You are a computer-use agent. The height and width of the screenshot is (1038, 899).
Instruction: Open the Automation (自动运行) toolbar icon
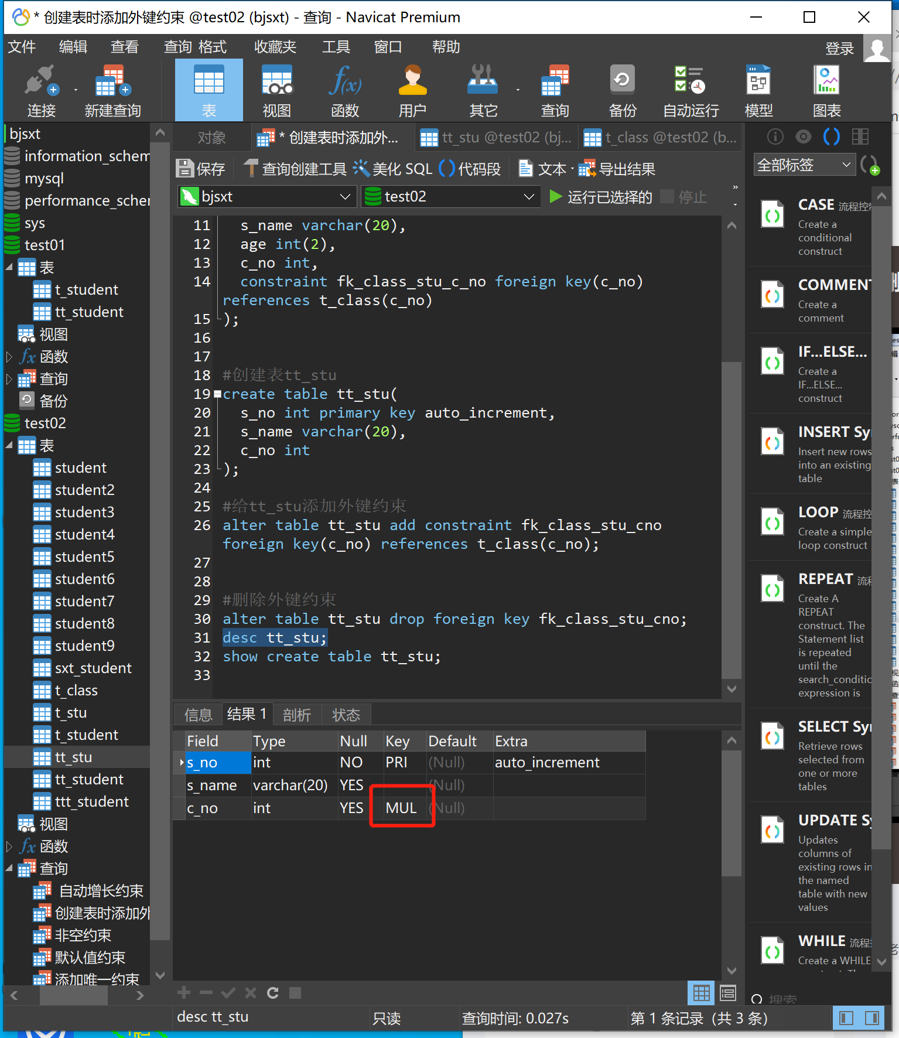[691, 91]
